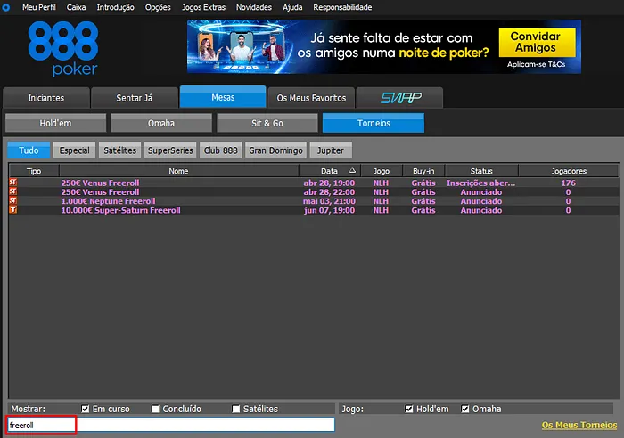Open the Caixa menu
The width and height of the screenshot is (624, 438).
tap(76, 7)
